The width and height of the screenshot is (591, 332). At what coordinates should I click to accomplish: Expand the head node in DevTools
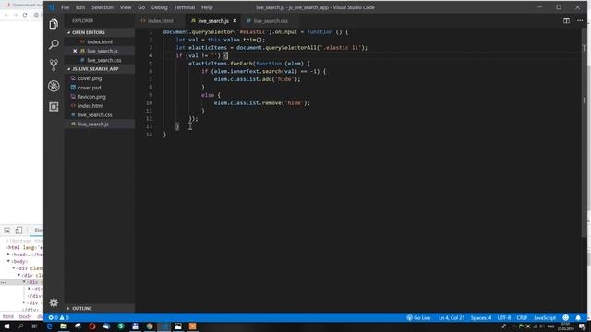(8, 255)
